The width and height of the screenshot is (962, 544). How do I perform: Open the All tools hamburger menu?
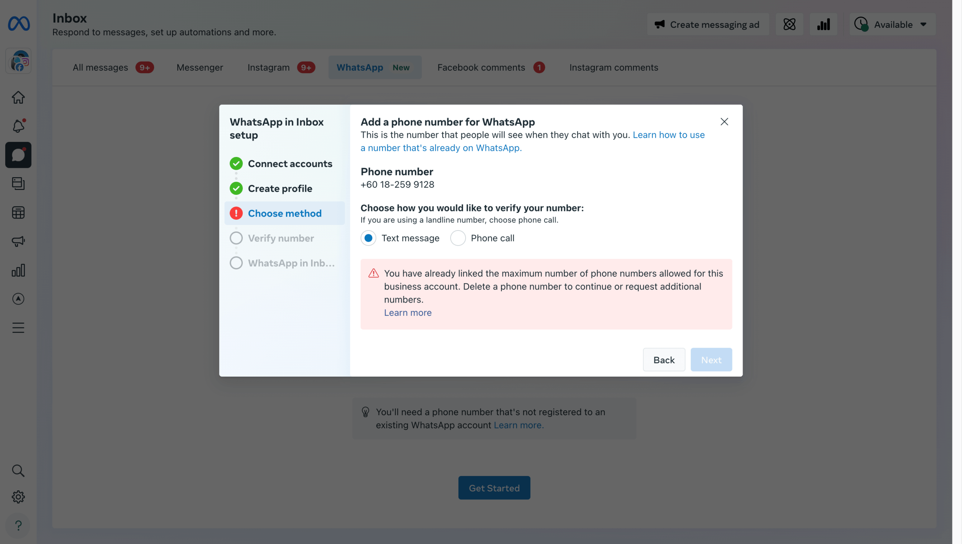18,328
